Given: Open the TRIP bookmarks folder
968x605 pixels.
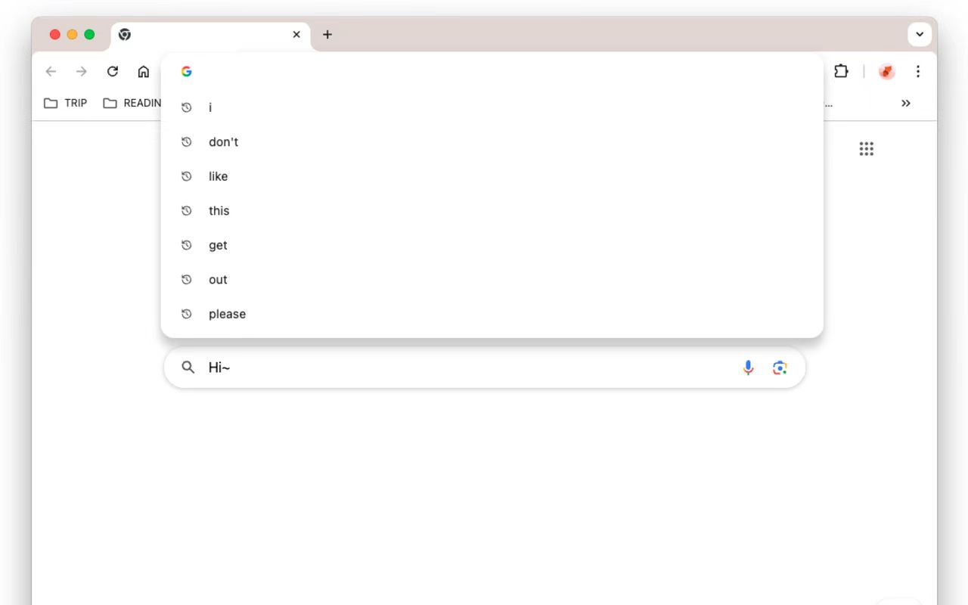Looking at the screenshot, I should coord(64,103).
